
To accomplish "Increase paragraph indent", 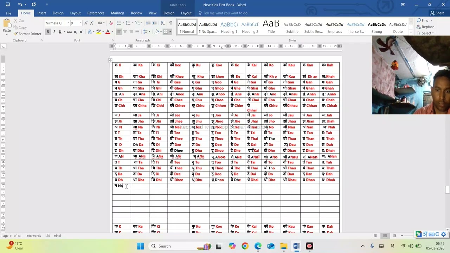I will coord(155,23).
